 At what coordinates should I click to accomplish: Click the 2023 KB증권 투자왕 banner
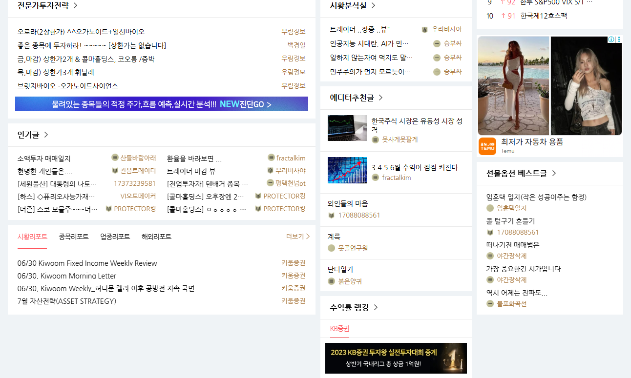point(396,358)
